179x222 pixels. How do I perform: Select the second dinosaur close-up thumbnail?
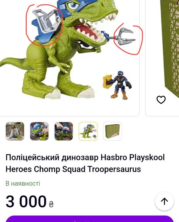[x=39, y=131]
